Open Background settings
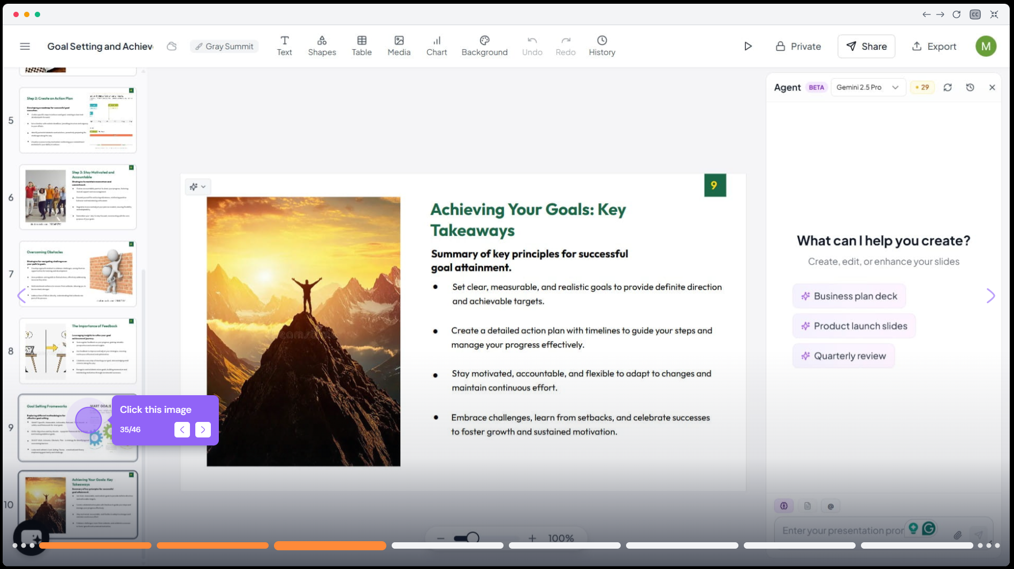 [x=484, y=46]
